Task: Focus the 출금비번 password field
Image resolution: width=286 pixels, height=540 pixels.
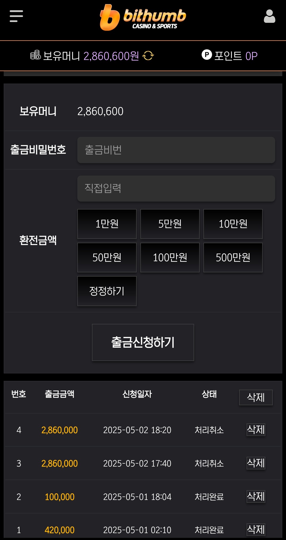Action: [x=176, y=150]
